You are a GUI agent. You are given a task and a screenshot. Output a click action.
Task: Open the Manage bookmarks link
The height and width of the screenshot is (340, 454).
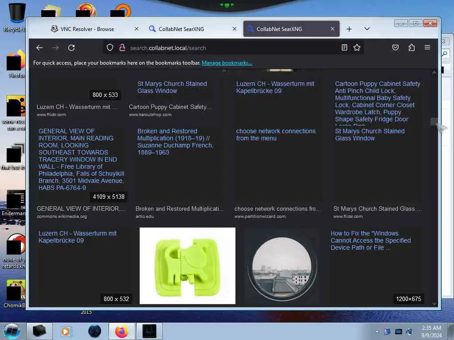point(227,63)
